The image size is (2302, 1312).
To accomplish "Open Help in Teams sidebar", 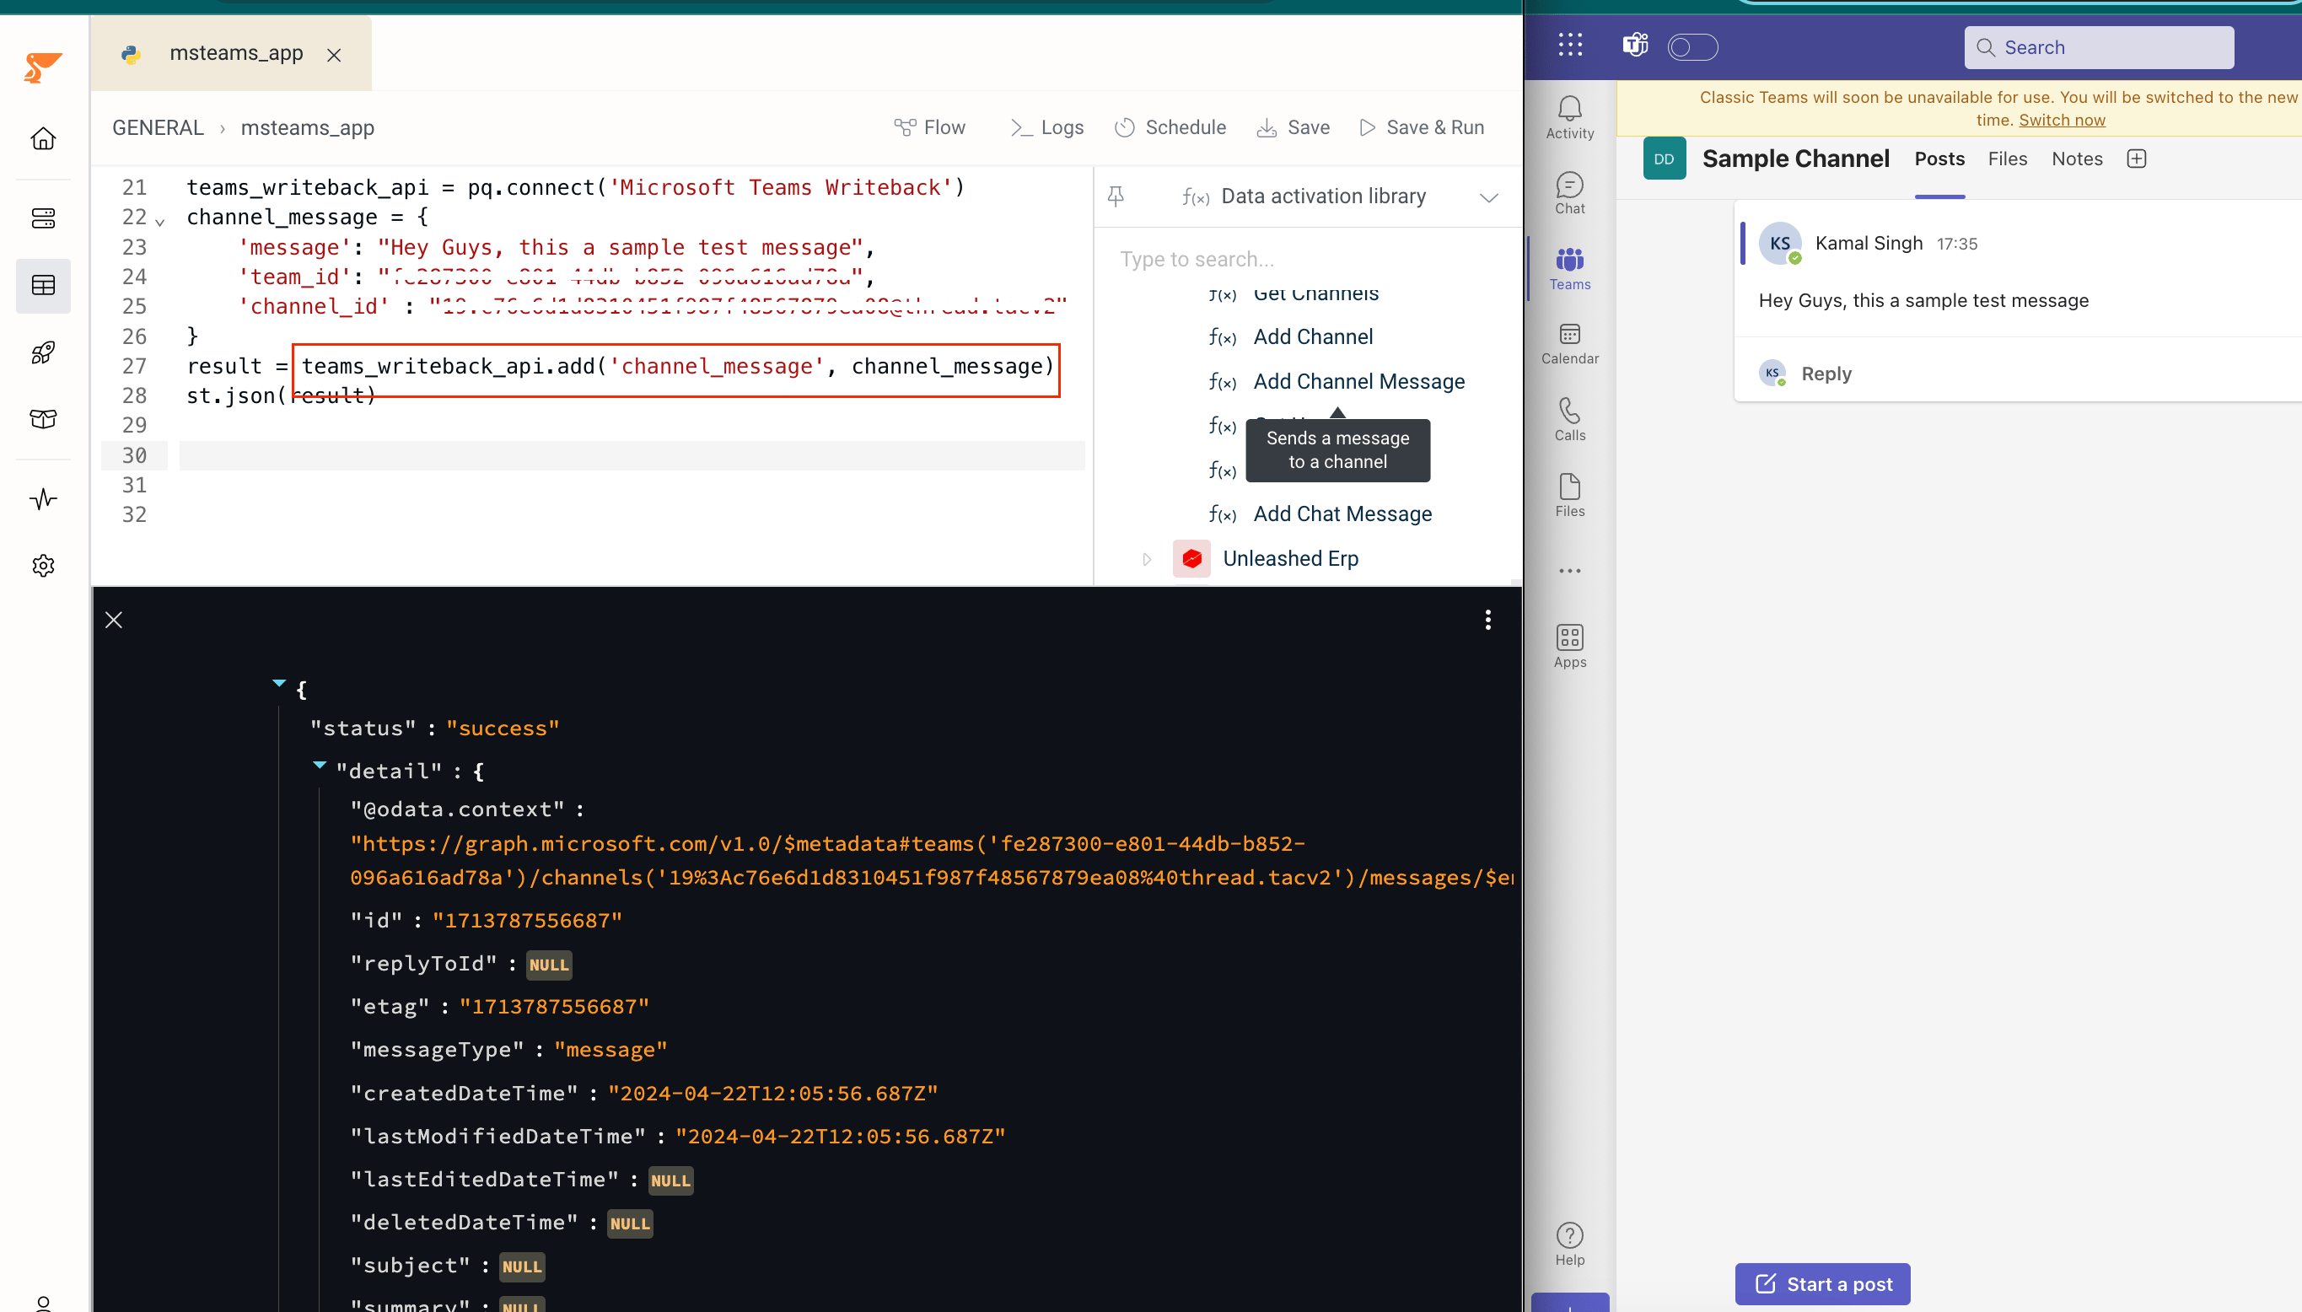I will point(1569,1245).
